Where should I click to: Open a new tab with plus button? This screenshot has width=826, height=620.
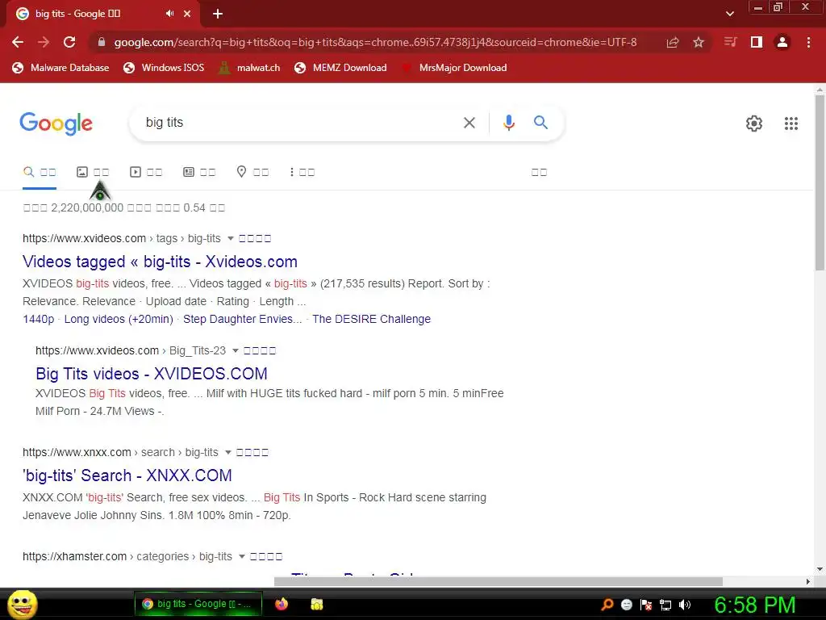point(218,14)
